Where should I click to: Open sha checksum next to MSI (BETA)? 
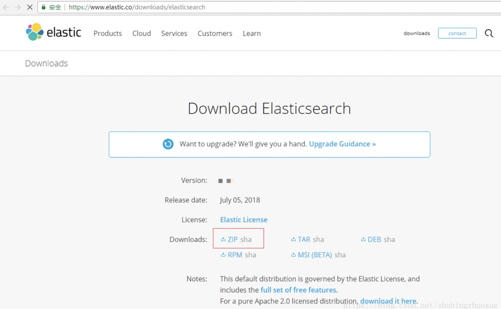tap(340, 255)
